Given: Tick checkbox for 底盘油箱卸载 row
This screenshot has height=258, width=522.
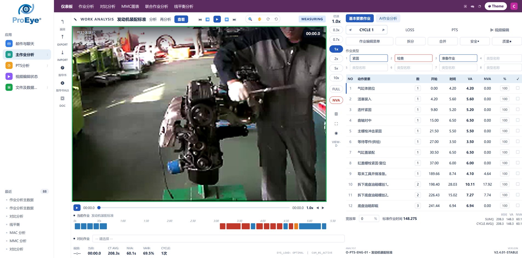Looking at the screenshot, I should (518, 205).
